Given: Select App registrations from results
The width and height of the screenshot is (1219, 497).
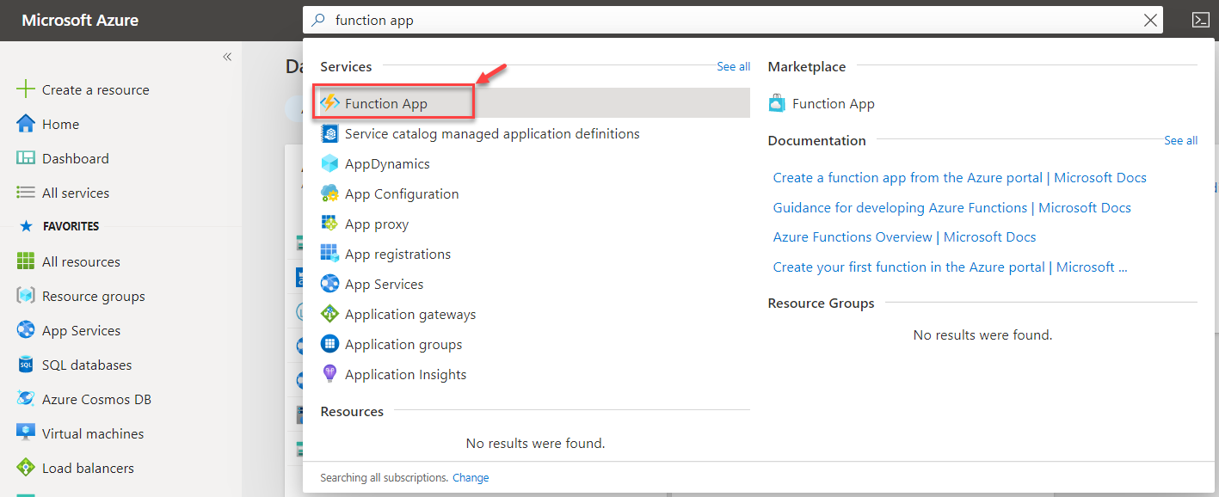Looking at the screenshot, I should 397,254.
